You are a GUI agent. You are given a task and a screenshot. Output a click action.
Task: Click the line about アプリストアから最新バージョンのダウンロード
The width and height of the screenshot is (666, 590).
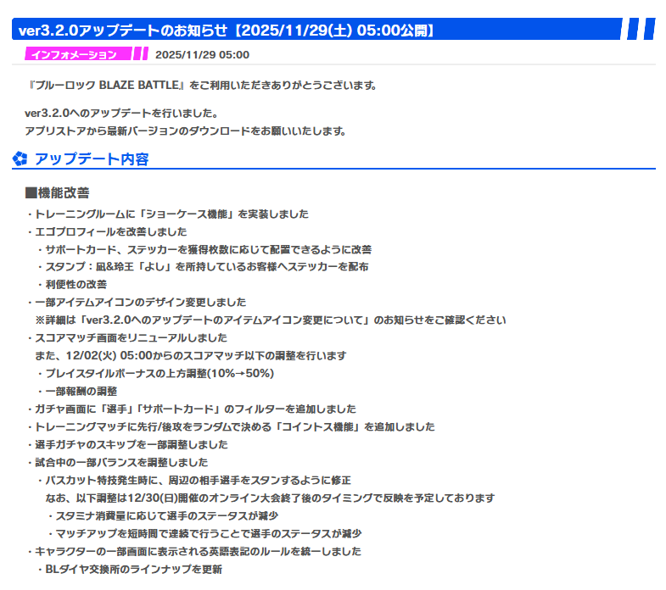(186, 131)
